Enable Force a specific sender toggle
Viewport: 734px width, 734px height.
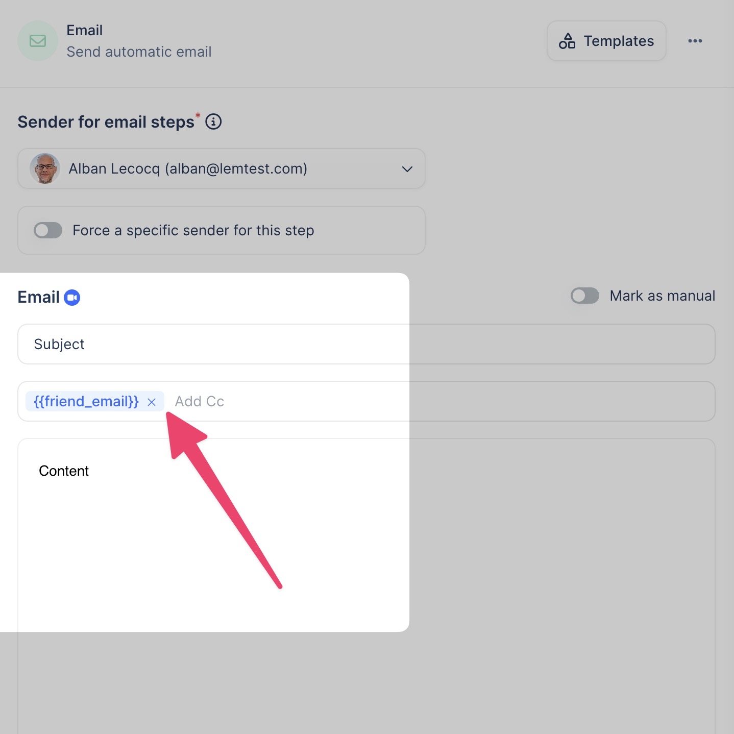point(48,230)
